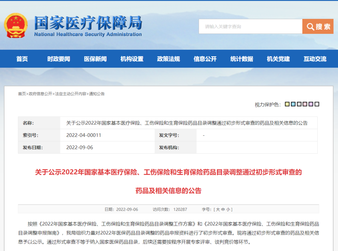Click the 政府信息公开 breadcrumb link
The width and height of the screenshot is (338, 251).
click(x=40, y=94)
